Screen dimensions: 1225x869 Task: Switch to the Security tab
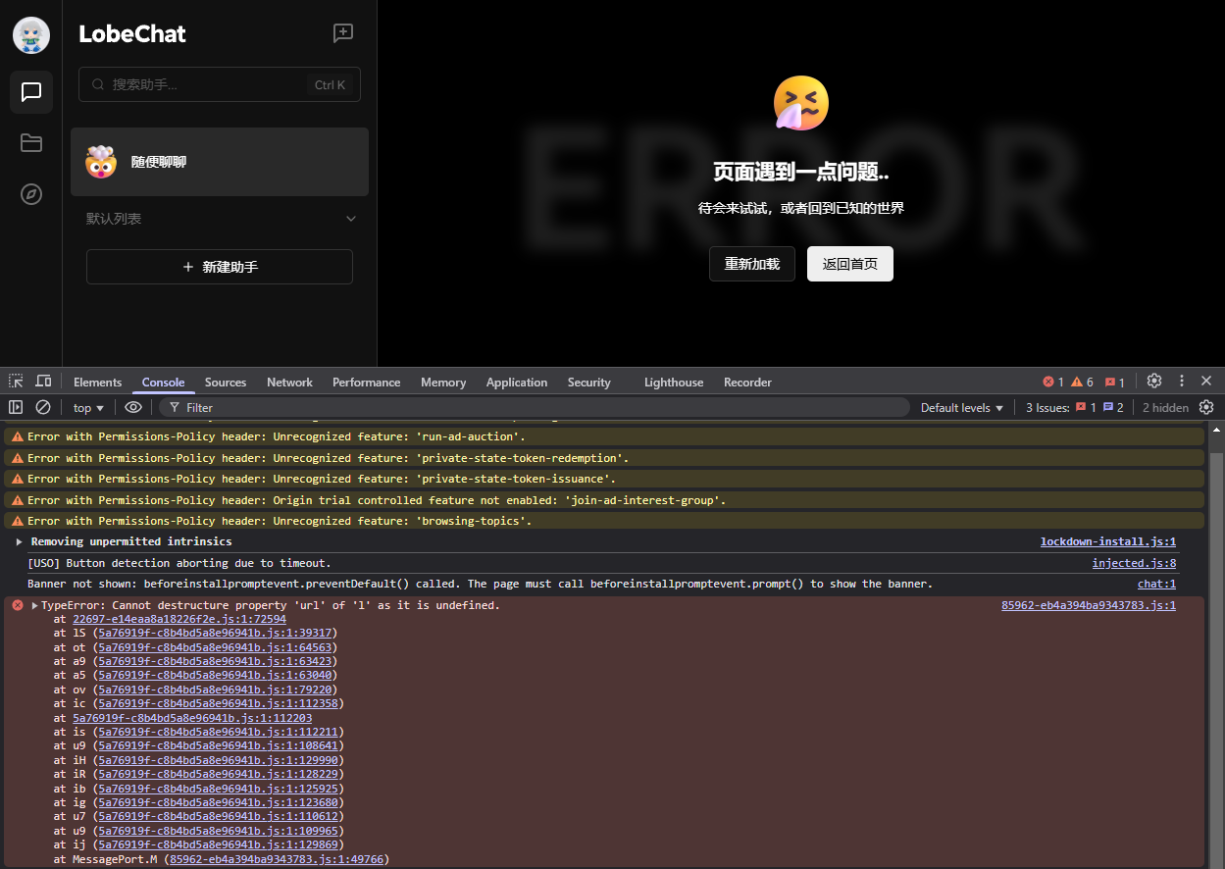(588, 383)
